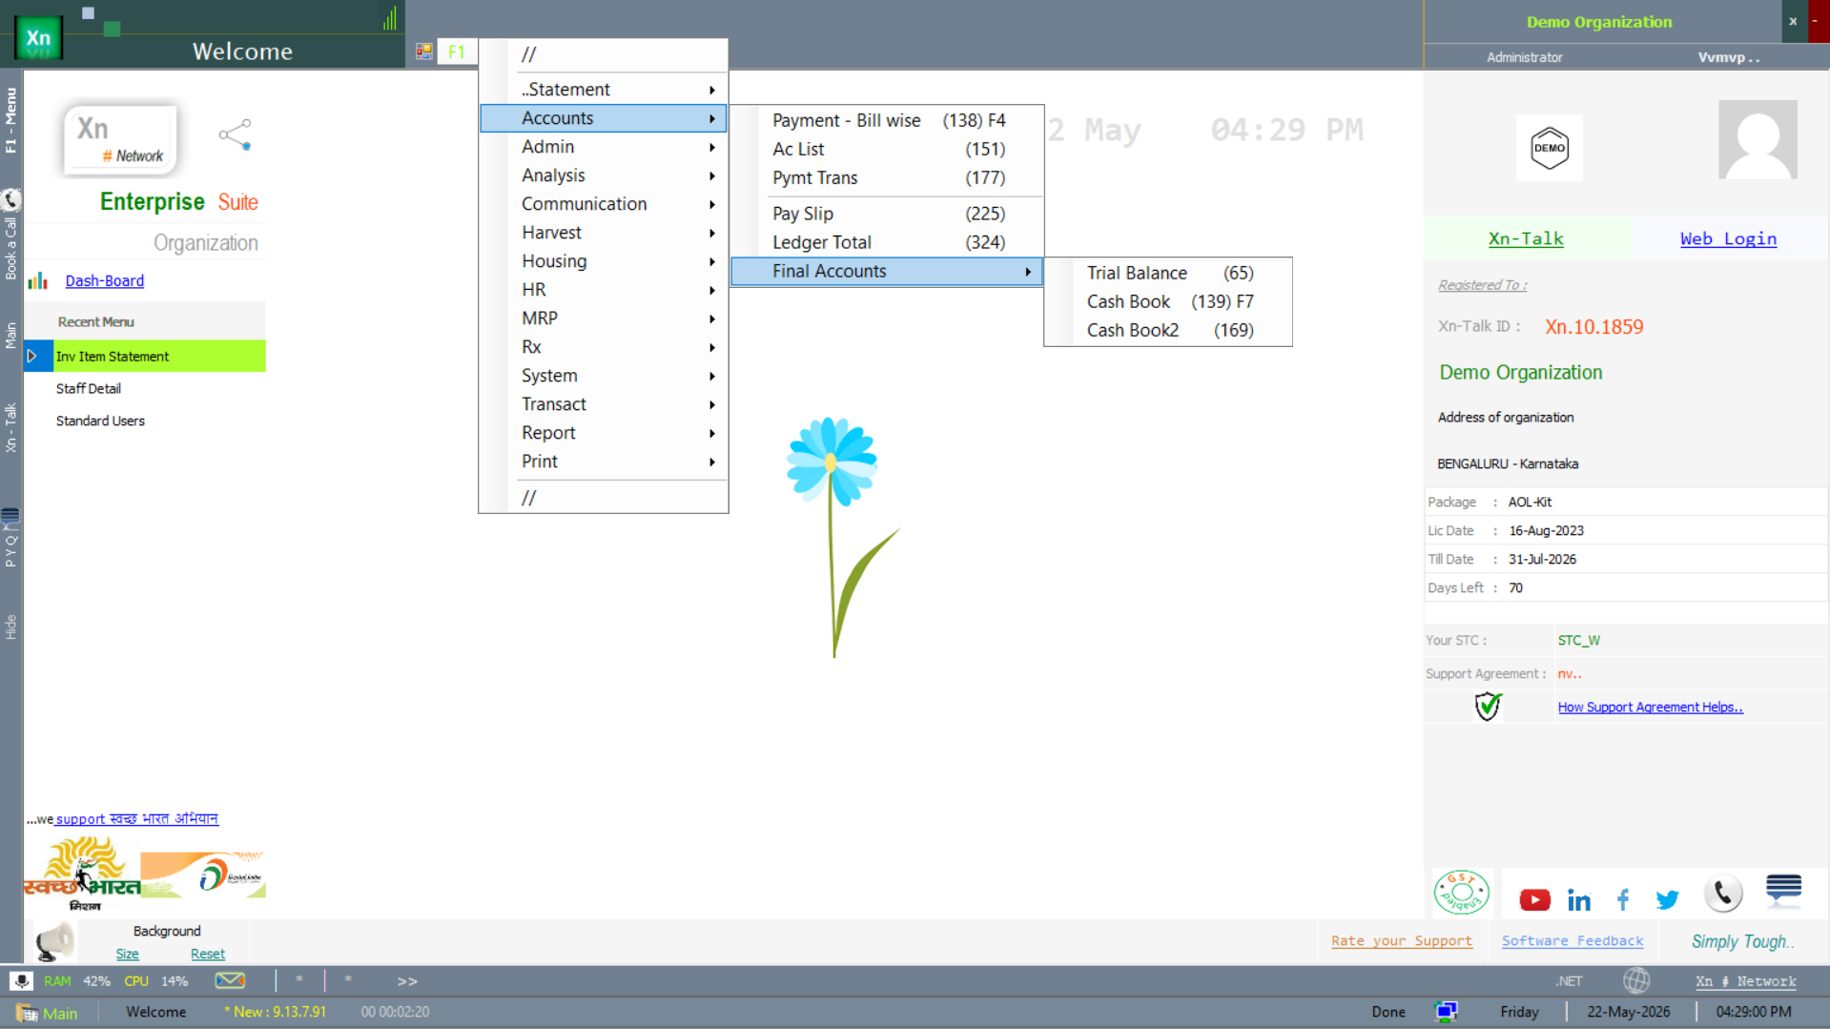Select Ledger Total (324)
Screen dimensions: 1830x1029
pos(887,242)
